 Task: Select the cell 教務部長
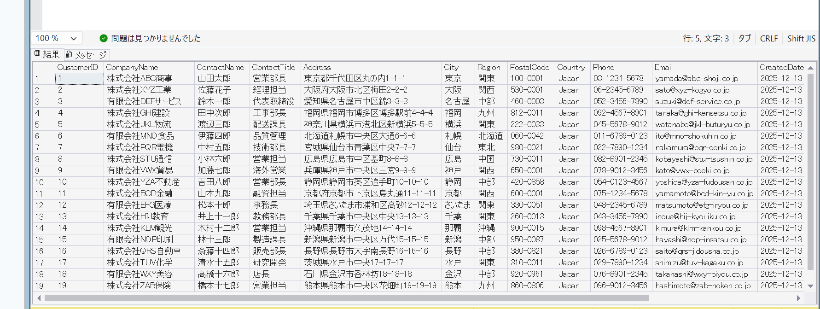[275, 217]
